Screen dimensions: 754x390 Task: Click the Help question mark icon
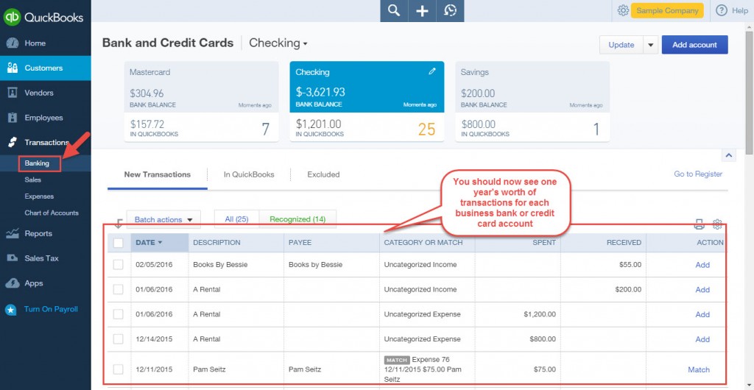[722, 10]
